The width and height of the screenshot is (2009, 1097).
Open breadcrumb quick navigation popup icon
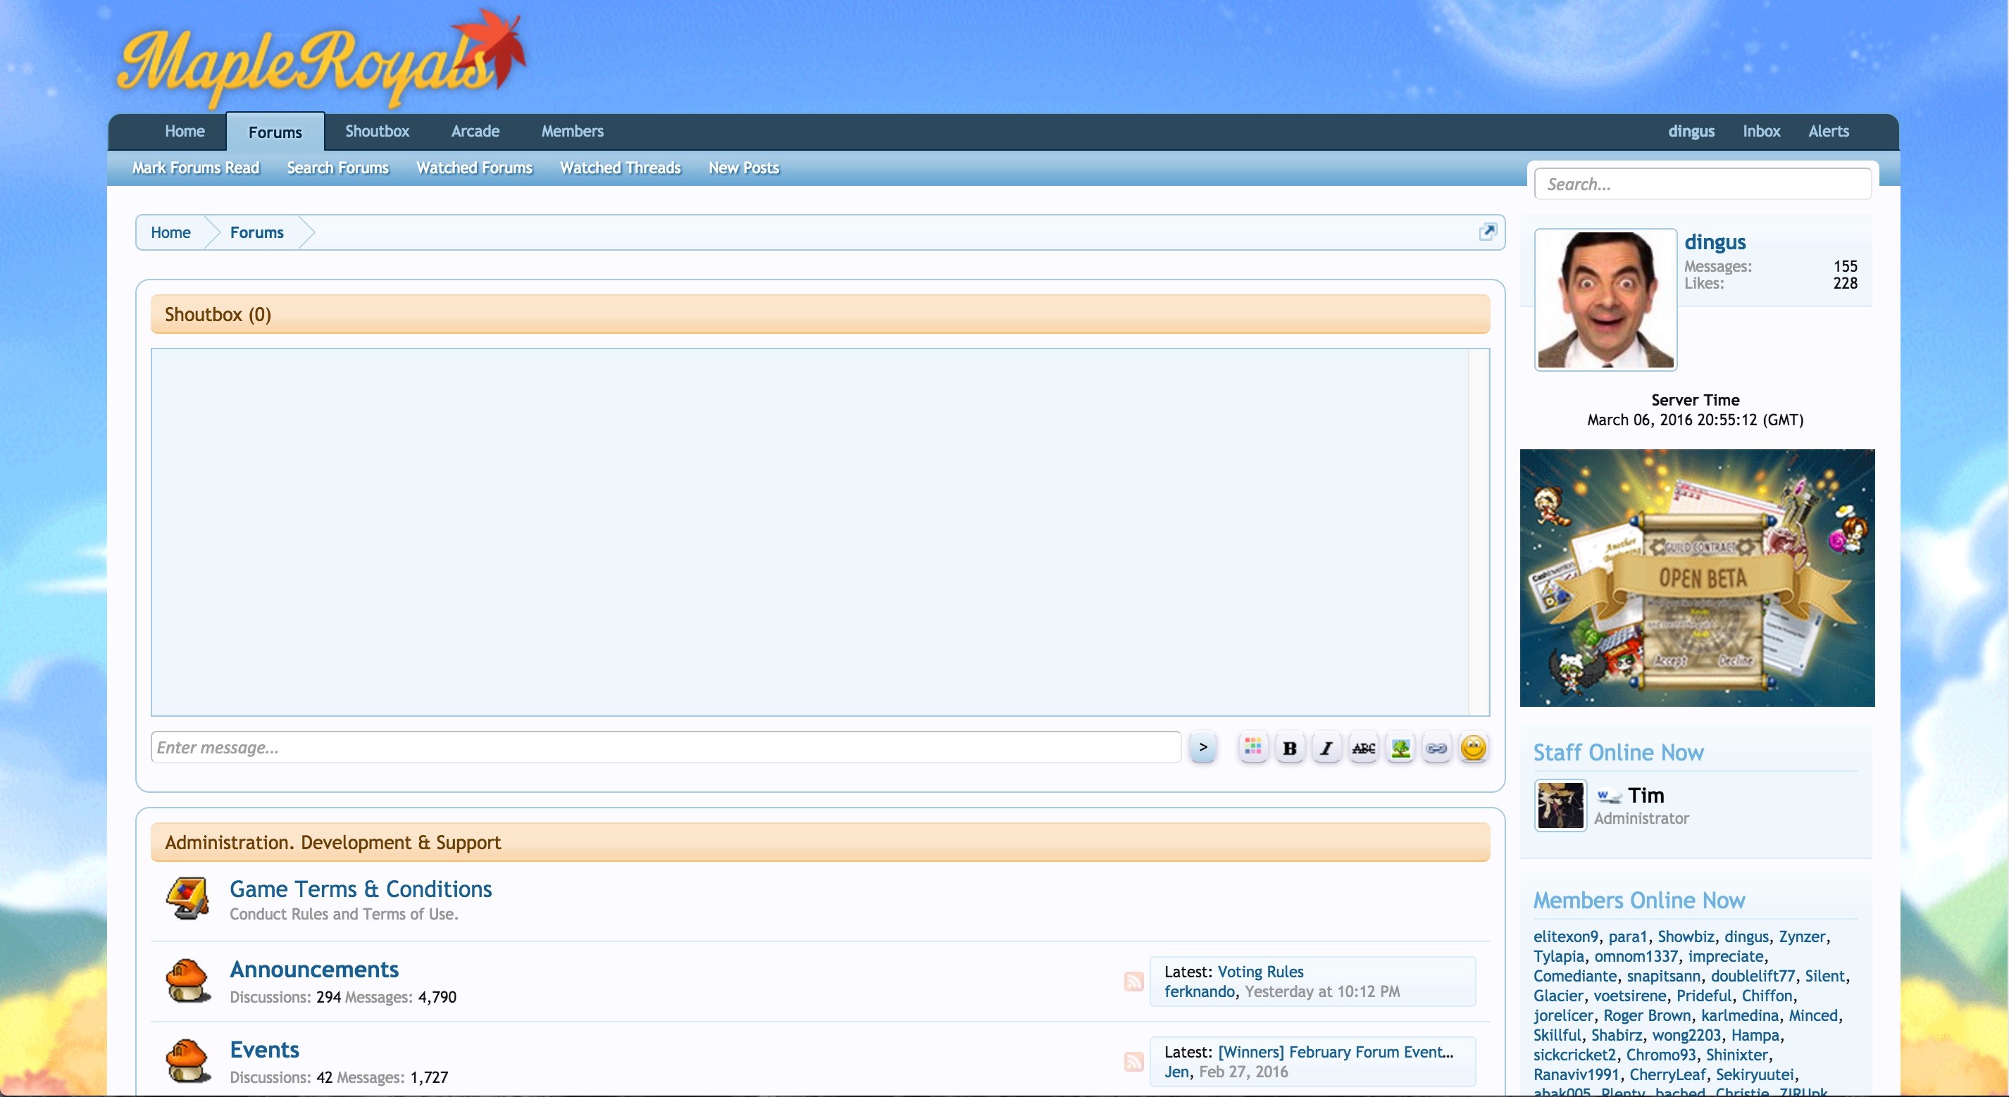click(x=1487, y=232)
